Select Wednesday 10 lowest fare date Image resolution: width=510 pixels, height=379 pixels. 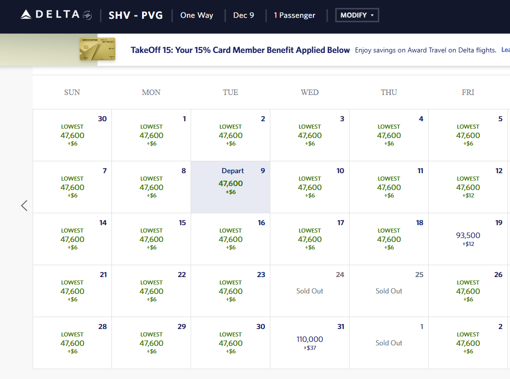309,187
